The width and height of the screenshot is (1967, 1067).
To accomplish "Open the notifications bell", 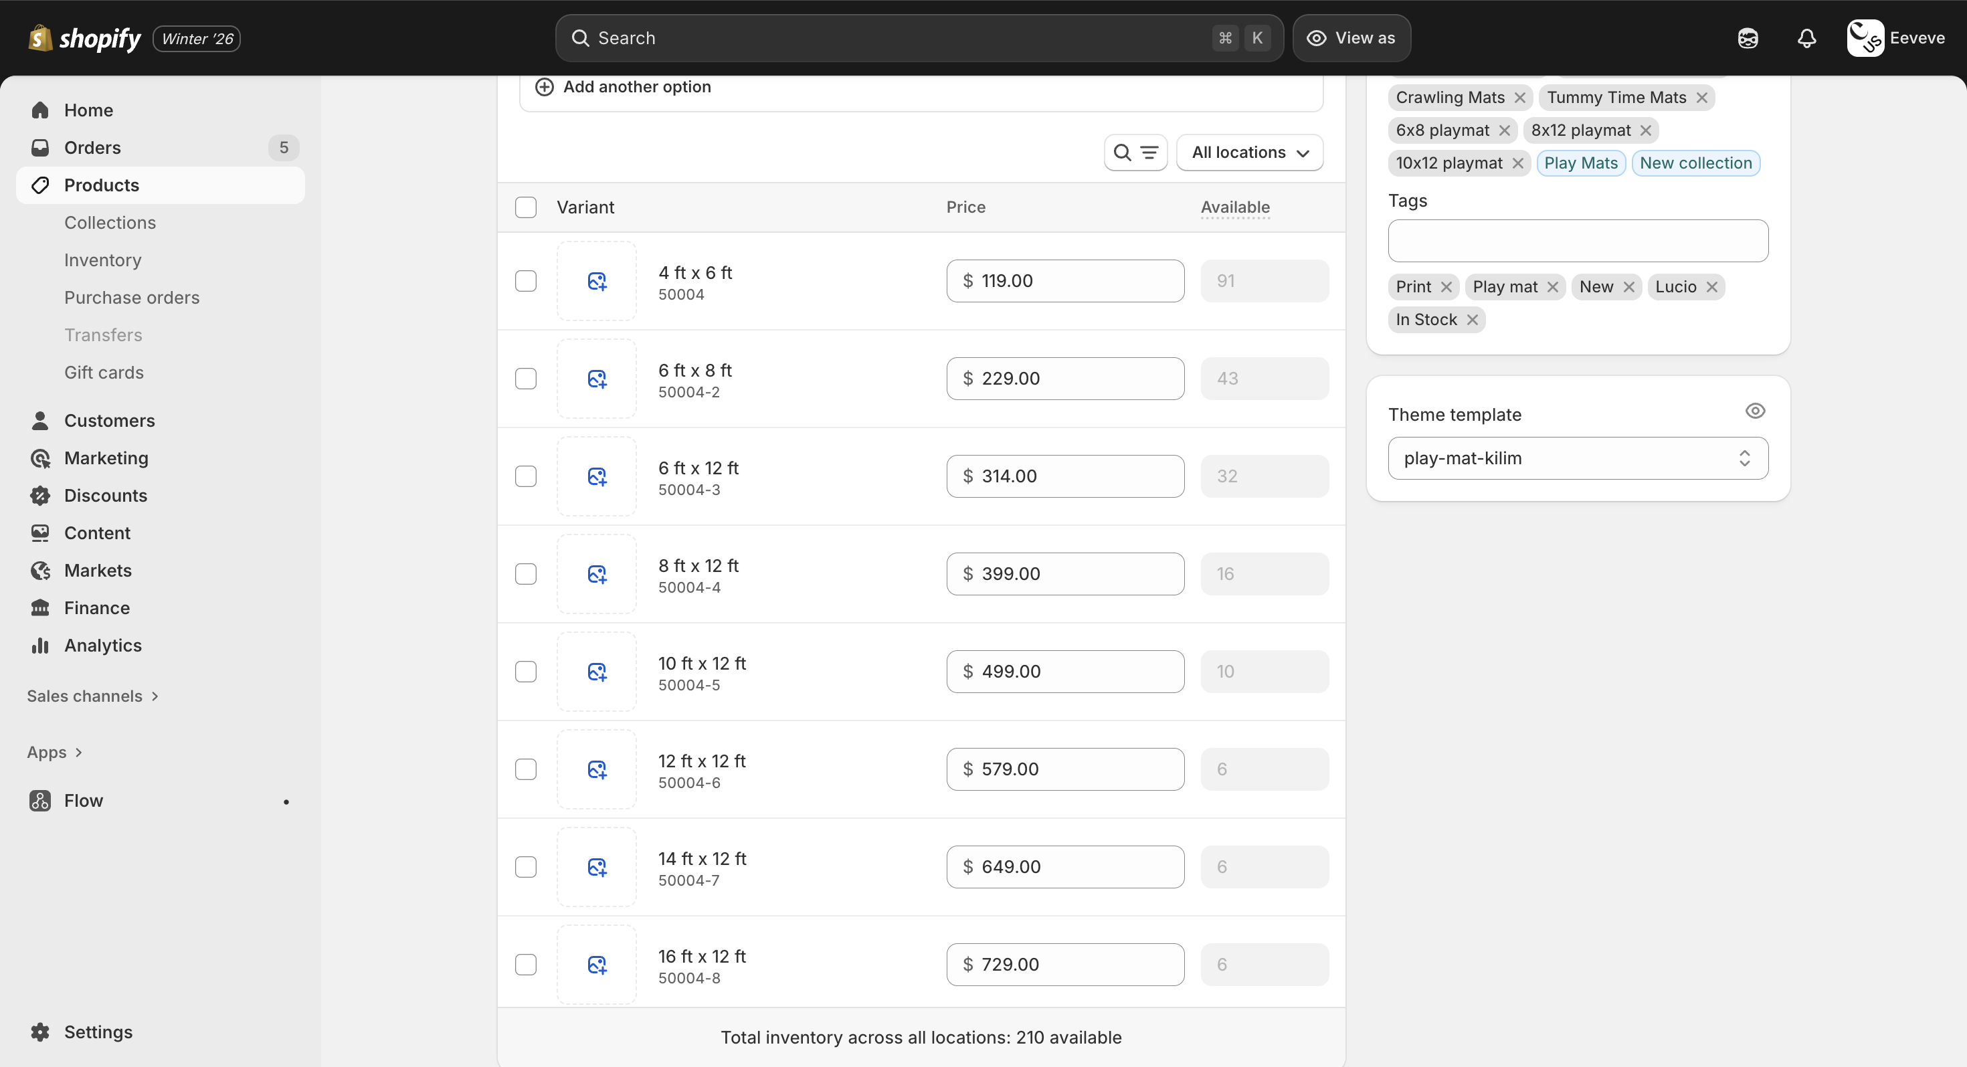I will click(1806, 37).
